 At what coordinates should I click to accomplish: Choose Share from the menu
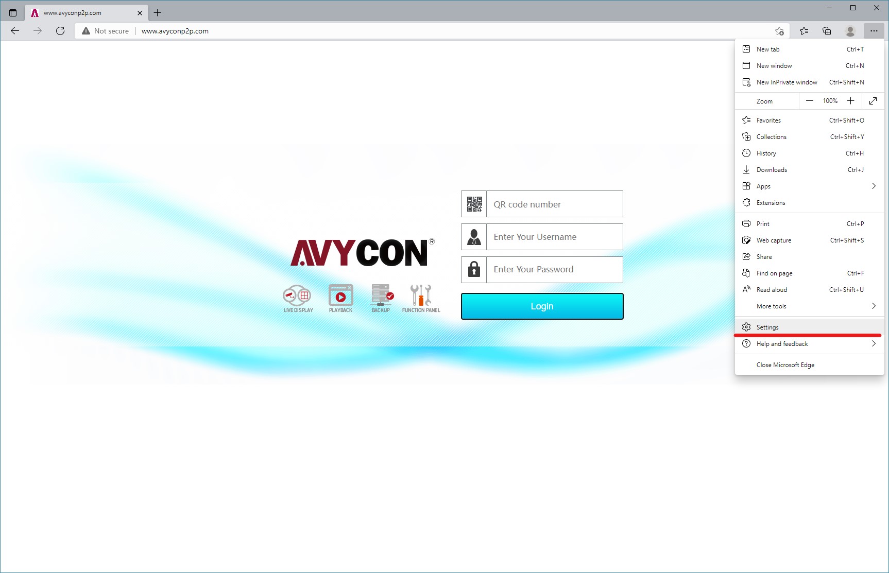[x=810, y=257]
